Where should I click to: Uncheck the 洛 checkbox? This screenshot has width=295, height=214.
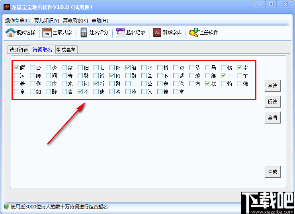pos(128,67)
